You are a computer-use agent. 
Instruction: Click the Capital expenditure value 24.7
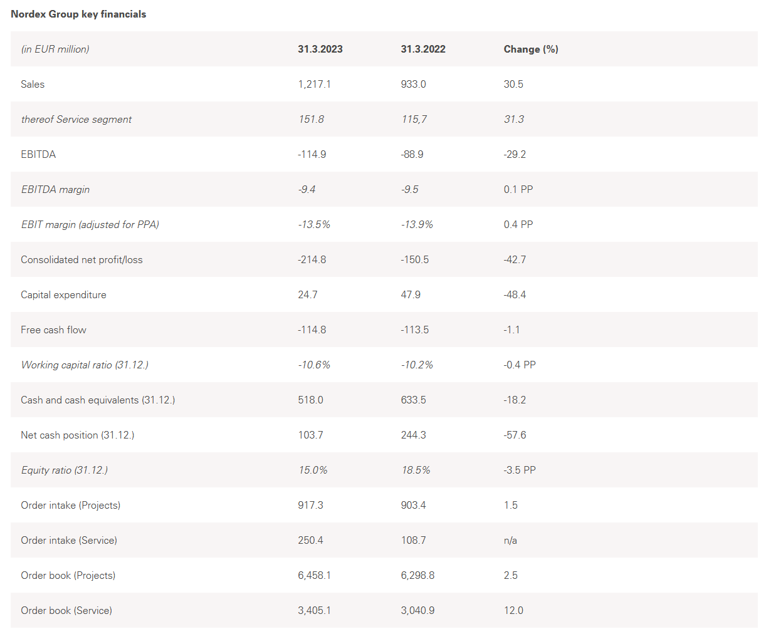click(x=307, y=294)
